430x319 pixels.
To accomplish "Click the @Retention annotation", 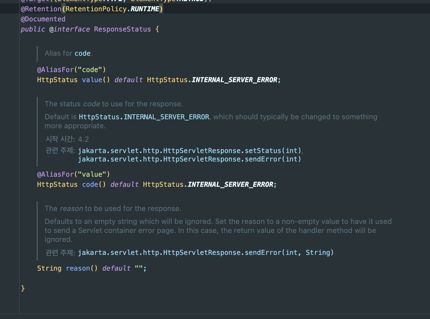I will point(41,9).
